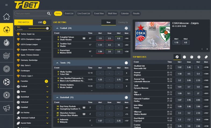211x128 pixels.
Task: Switch to LIVE events mode
Action: click(42, 22)
